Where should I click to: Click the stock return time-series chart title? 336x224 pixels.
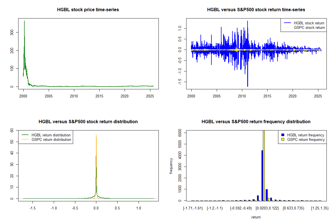256,10
